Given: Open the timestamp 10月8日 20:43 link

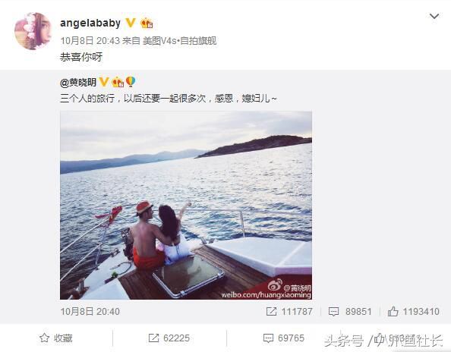Looking at the screenshot, I should click(90, 41).
